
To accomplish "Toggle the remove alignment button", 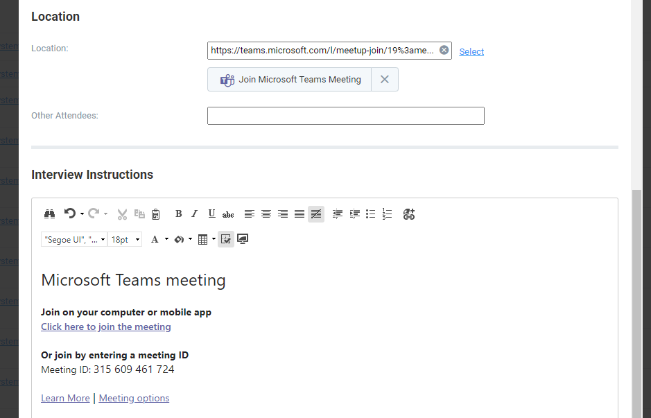I will pos(316,214).
